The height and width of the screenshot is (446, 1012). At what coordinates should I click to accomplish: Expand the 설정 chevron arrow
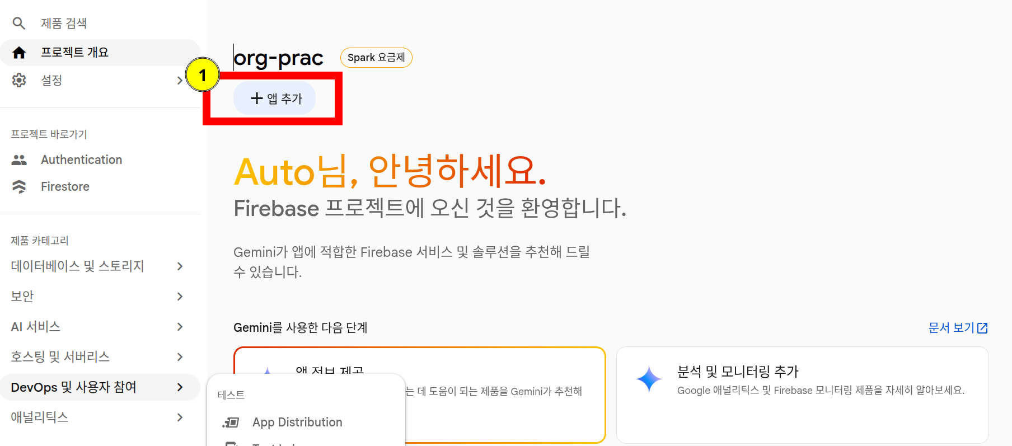click(180, 81)
